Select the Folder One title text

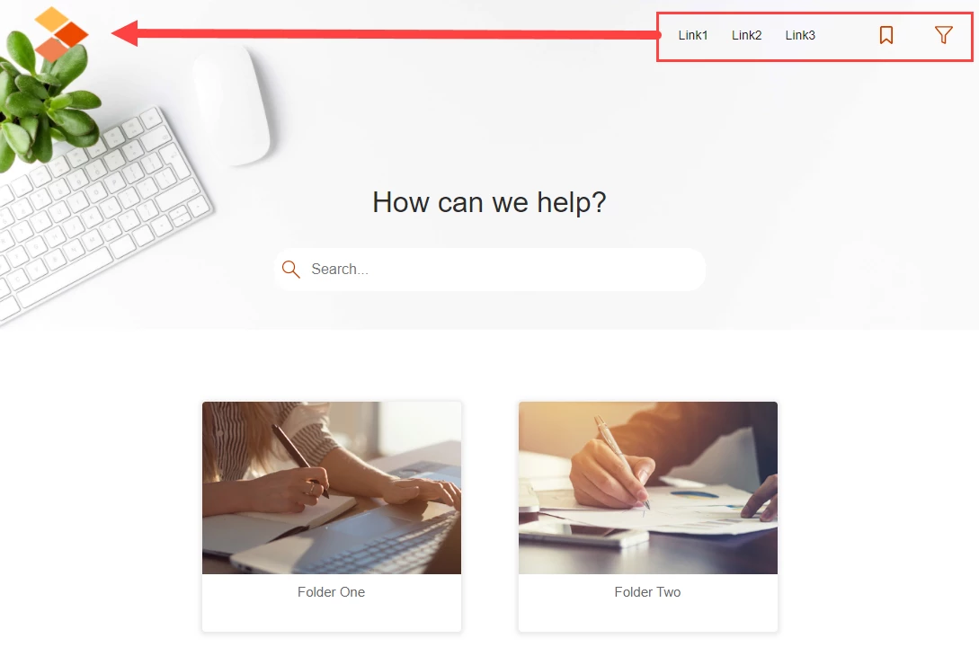(x=332, y=591)
